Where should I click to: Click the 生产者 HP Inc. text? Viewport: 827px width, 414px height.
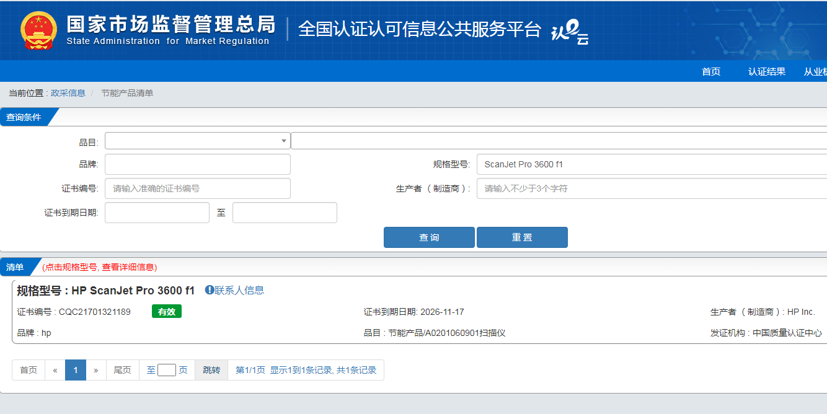[x=763, y=312]
